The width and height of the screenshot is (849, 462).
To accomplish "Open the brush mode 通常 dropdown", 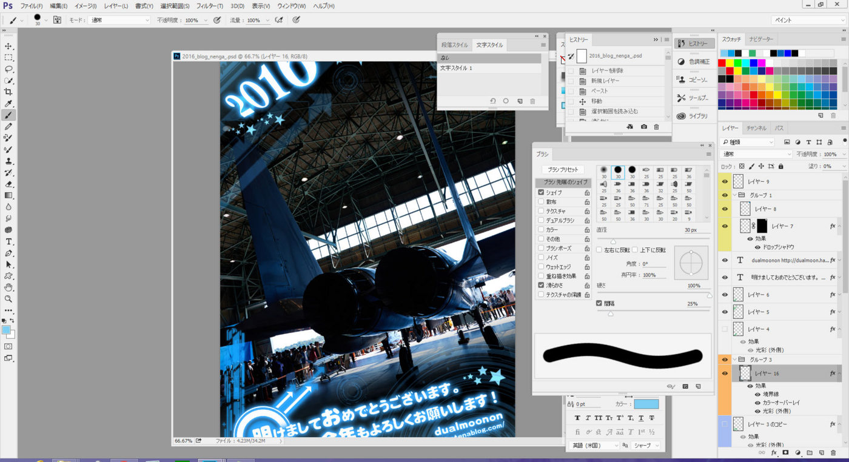I will [x=119, y=20].
